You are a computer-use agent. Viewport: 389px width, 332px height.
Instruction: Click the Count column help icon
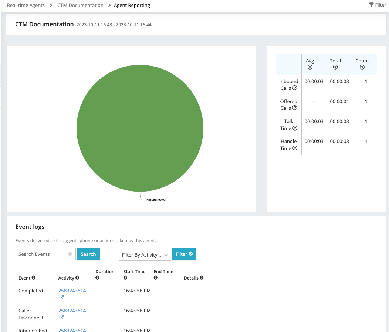point(362,67)
